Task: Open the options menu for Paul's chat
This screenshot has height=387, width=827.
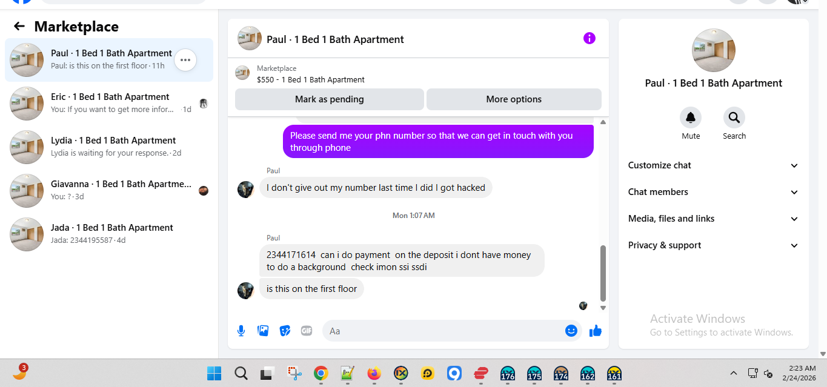Action: pos(185,60)
